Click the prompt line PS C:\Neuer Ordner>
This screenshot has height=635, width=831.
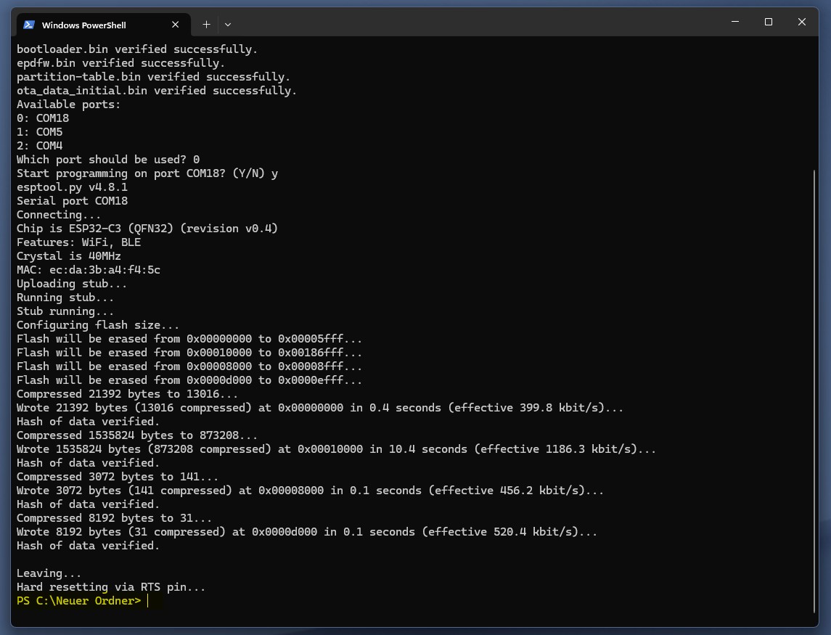[79, 601]
